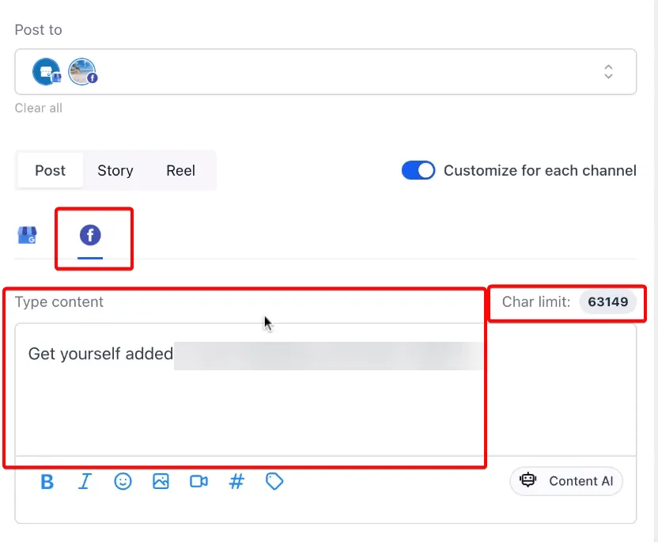
Task: Choose the Story type tab
Action: pyautogui.click(x=115, y=170)
